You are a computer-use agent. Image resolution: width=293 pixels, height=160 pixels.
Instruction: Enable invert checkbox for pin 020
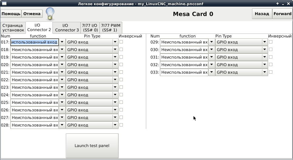121,64
